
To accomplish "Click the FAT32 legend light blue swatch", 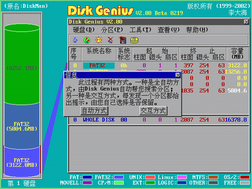I will pyautogui.click(x=119, y=177).
